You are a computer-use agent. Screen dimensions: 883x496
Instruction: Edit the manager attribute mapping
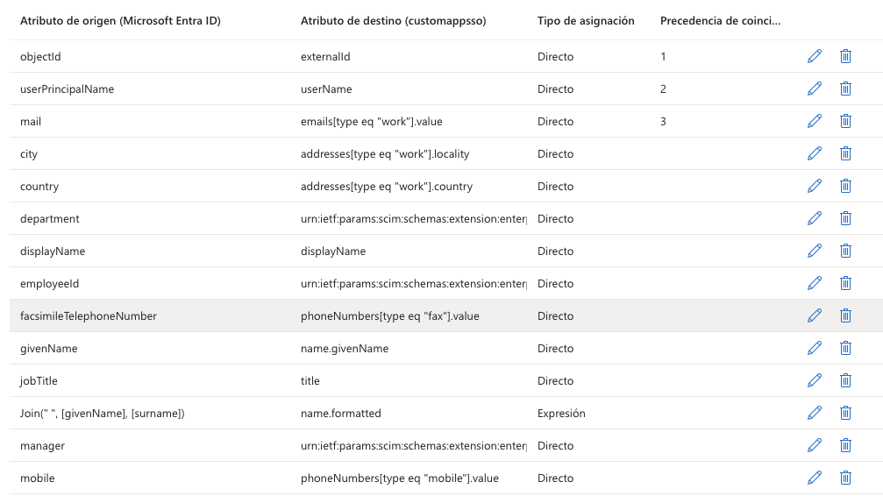(x=815, y=445)
